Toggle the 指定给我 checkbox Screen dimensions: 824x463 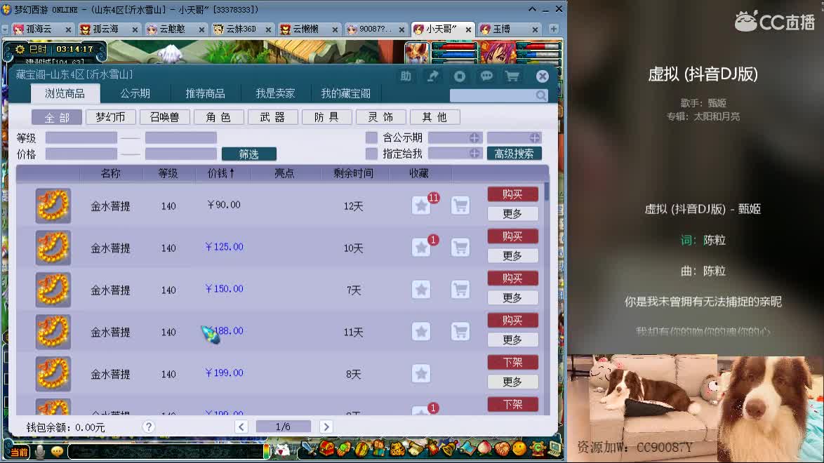(371, 154)
